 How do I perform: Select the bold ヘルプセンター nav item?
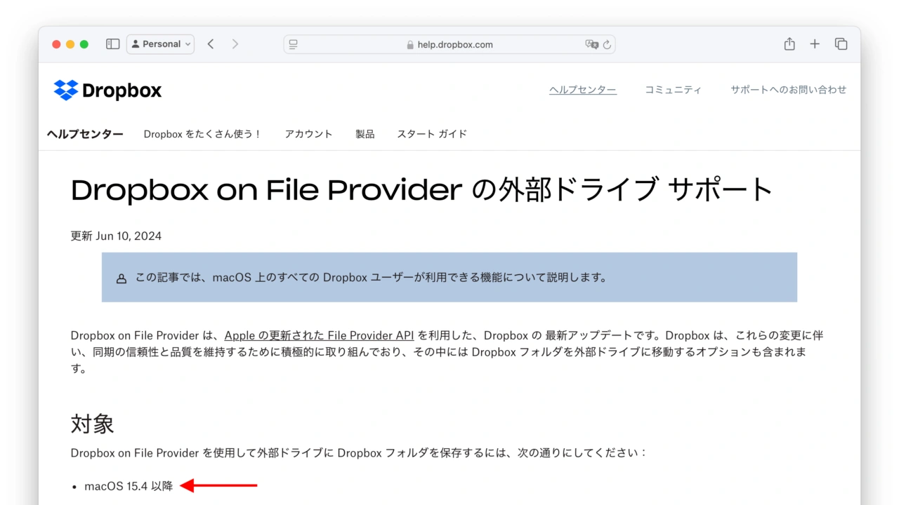[85, 134]
